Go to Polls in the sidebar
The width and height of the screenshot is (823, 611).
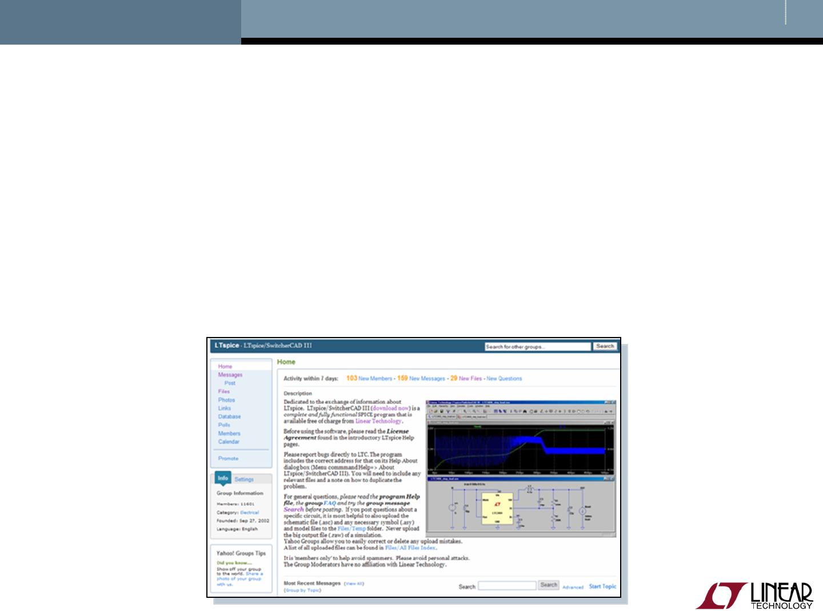[x=224, y=425]
